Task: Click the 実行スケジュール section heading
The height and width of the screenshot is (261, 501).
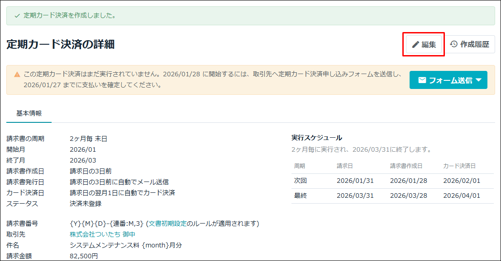Action: pos(316,138)
